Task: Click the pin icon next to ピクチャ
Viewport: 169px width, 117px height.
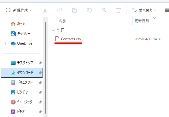Action: point(40,92)
